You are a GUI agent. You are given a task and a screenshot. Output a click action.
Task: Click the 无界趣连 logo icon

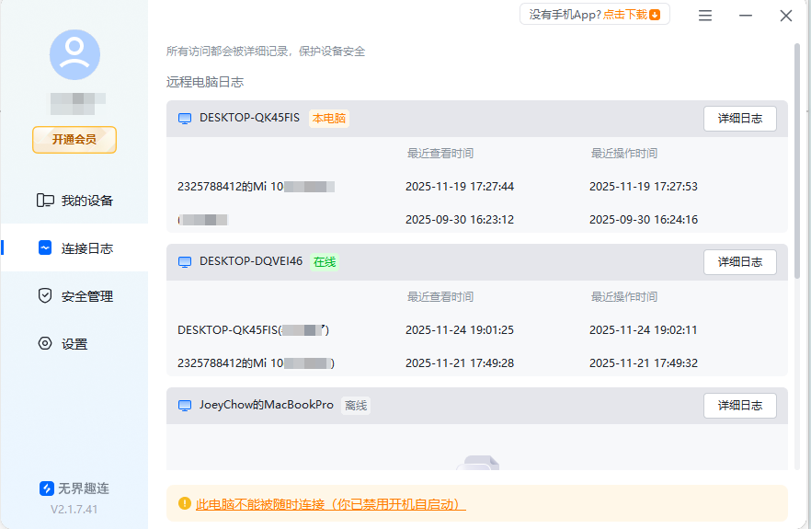click(x=47, y=489)
